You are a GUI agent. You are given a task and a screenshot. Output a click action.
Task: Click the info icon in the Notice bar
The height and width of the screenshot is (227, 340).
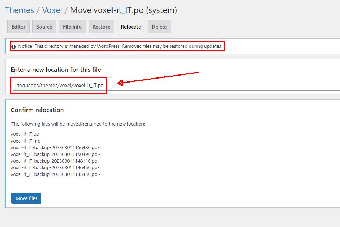point(14,46)
